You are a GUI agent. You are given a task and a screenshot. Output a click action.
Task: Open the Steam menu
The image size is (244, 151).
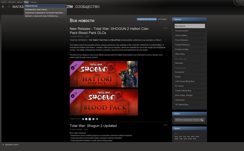coord(4,2)
